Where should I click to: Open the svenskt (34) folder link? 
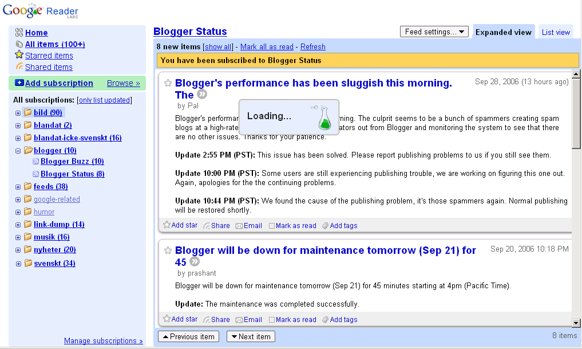click(x=54, y=264)
